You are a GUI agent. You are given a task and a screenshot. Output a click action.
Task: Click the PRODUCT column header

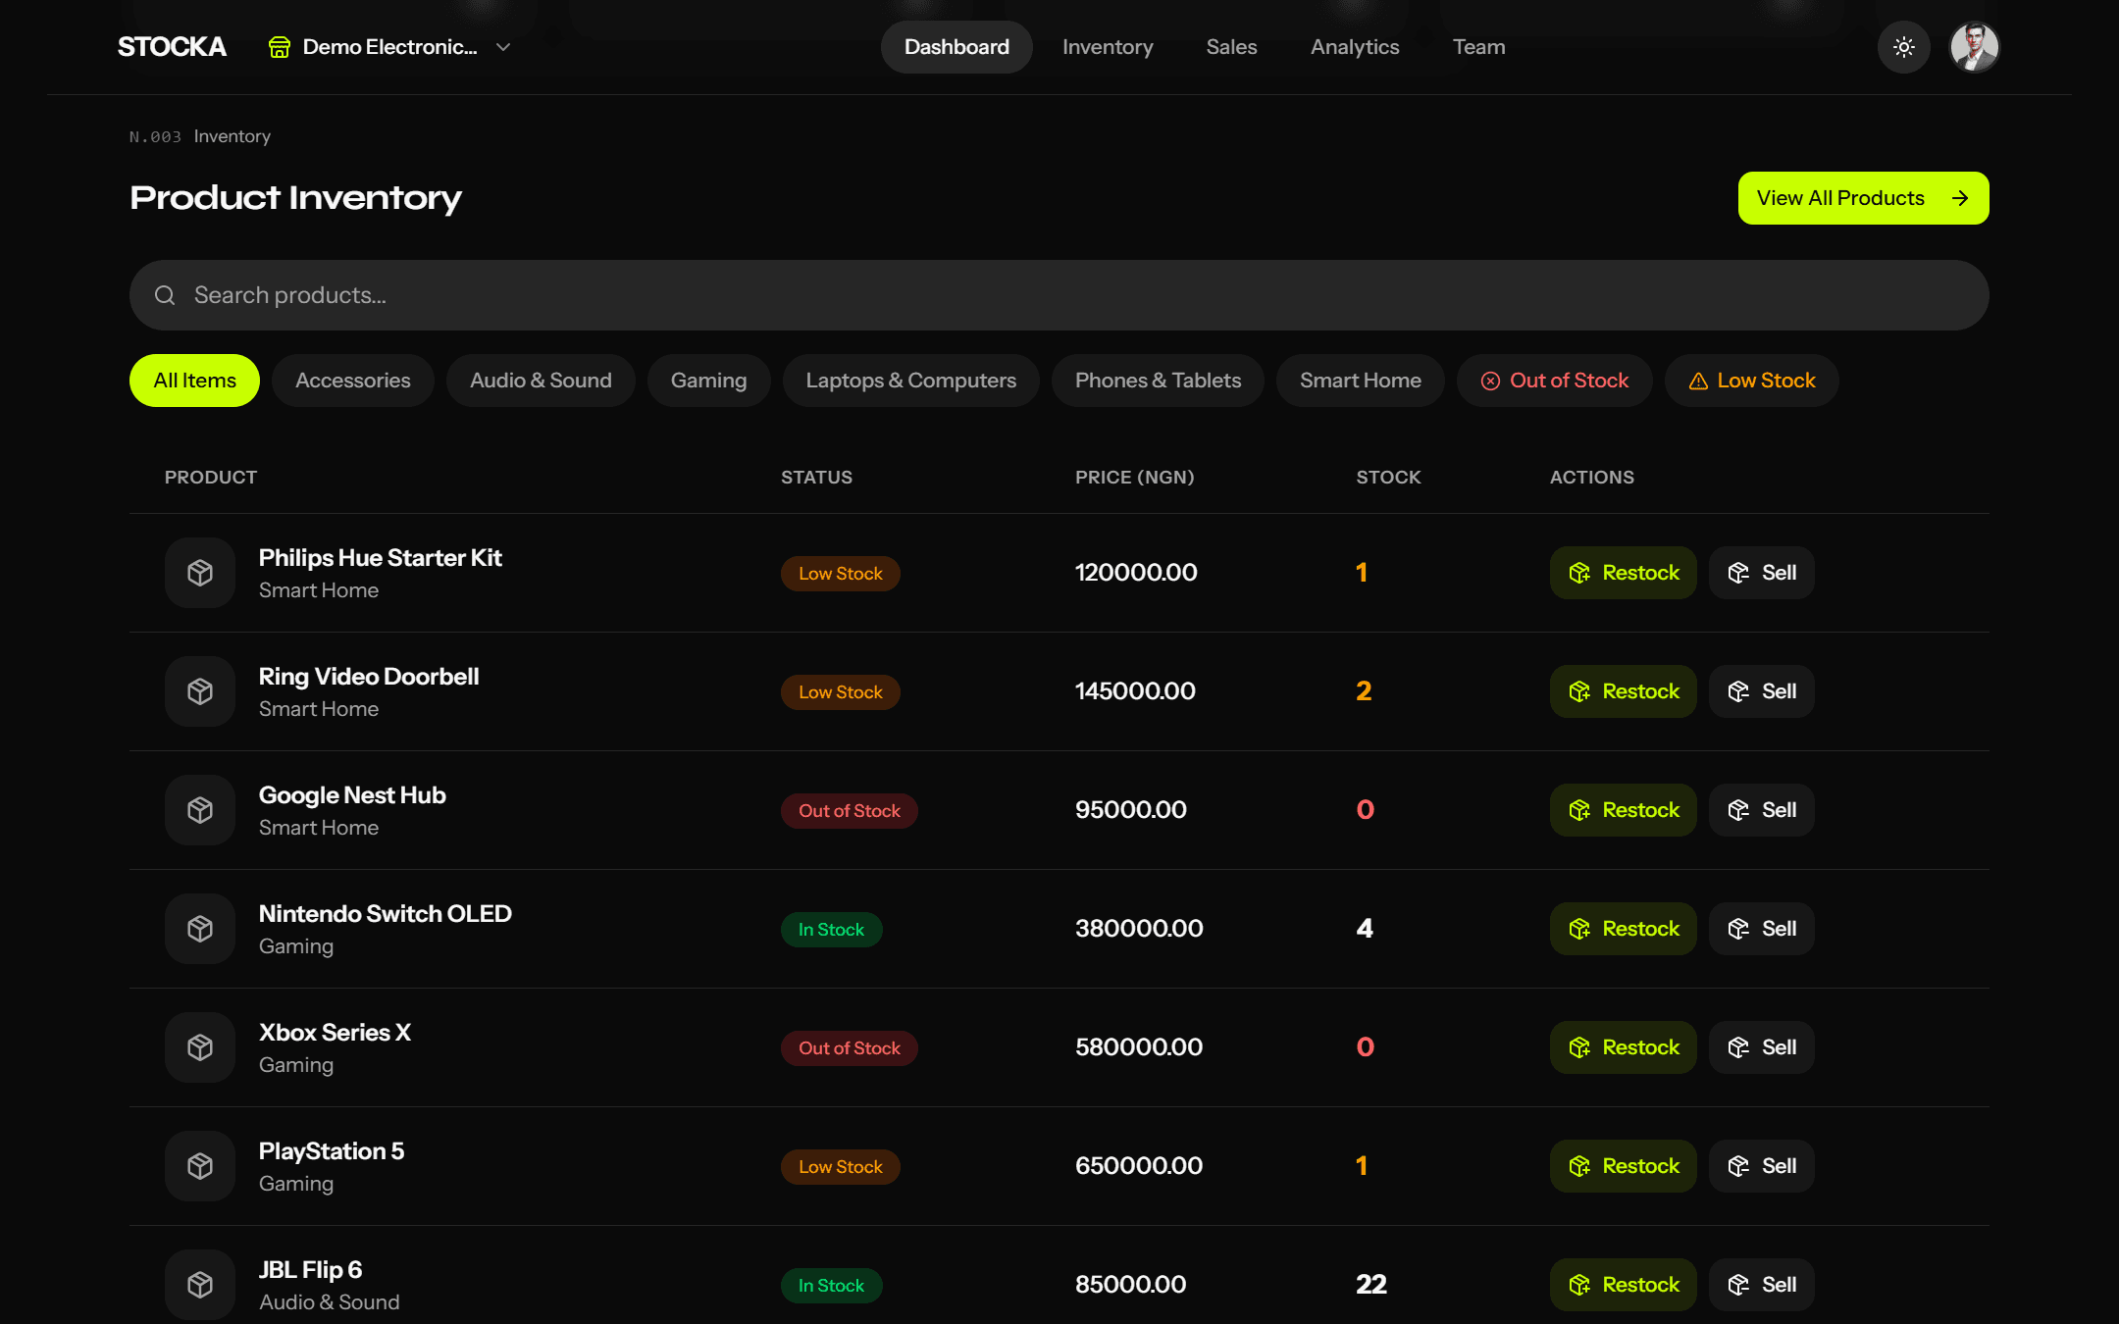coord(211,478)
